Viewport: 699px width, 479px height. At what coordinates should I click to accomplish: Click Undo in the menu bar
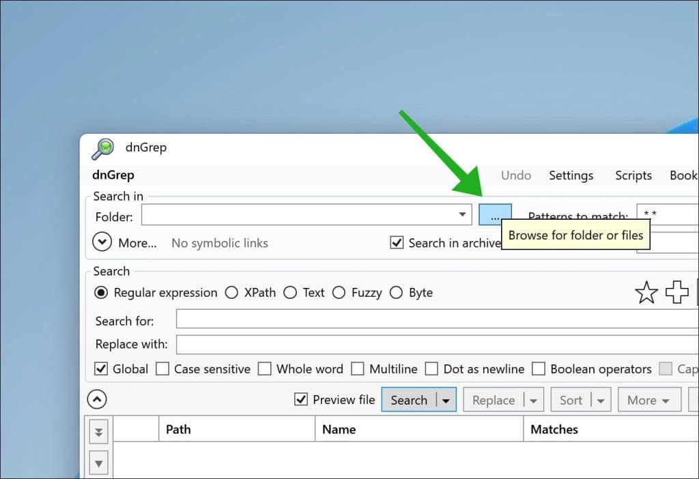[516, 175]
